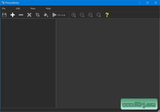Open the File menu

tap(3, 8)
